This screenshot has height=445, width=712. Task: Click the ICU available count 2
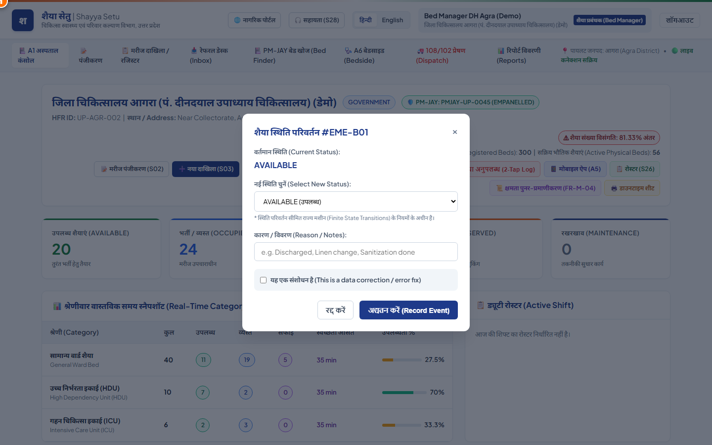tap(203, 425)
